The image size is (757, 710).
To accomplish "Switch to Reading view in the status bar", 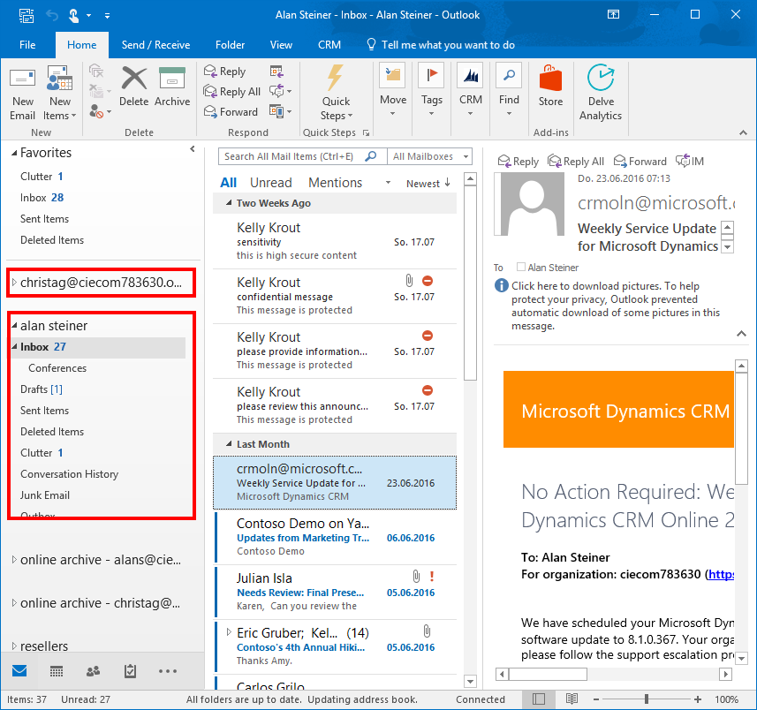I will [x=572, y=699].
